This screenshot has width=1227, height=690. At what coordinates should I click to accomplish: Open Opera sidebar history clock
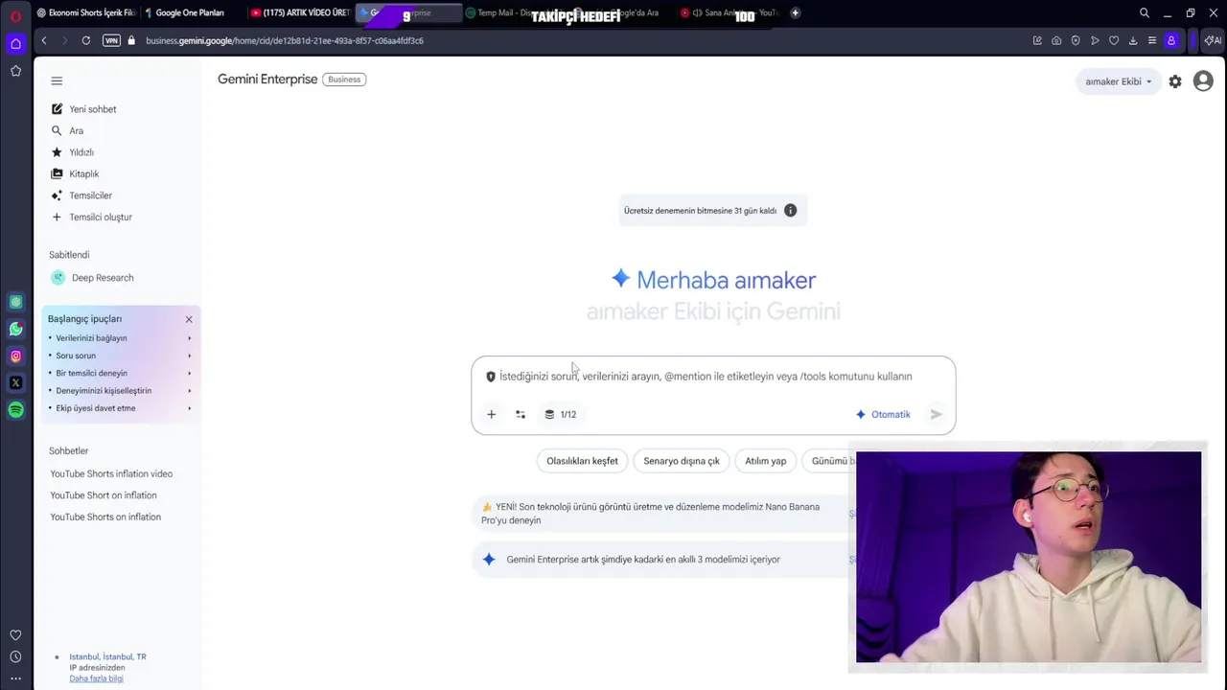coord(15,656)
